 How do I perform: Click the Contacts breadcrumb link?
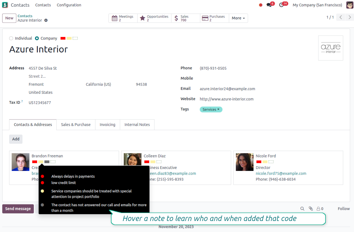[x=25, y=16]
